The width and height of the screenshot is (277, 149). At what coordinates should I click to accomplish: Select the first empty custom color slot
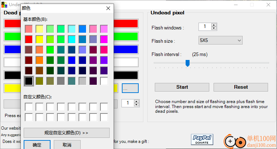pos(29,107)
